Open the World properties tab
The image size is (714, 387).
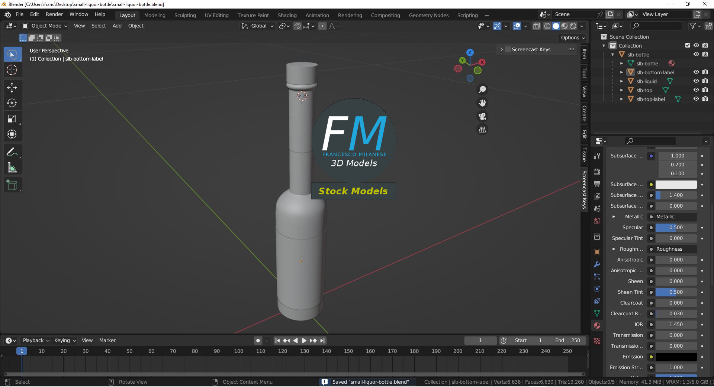point(597,221)
